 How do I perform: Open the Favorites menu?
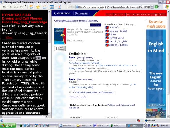(x=22, y=7)
